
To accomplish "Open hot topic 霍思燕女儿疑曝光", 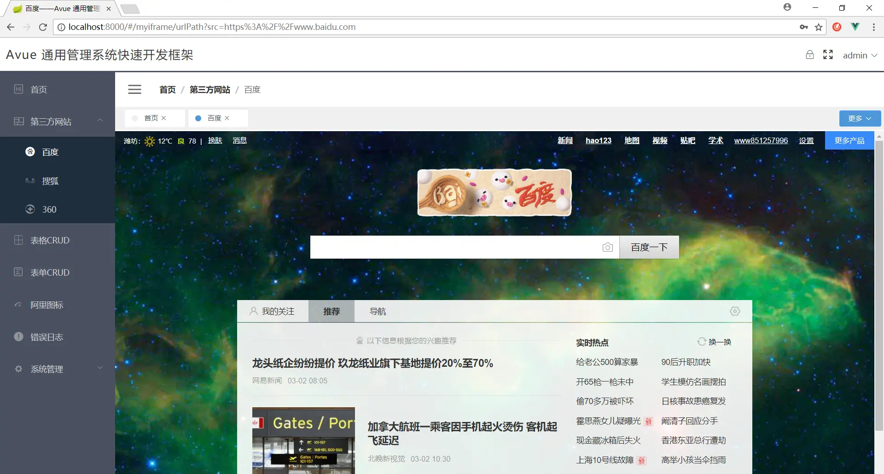I will click(608, 421).
